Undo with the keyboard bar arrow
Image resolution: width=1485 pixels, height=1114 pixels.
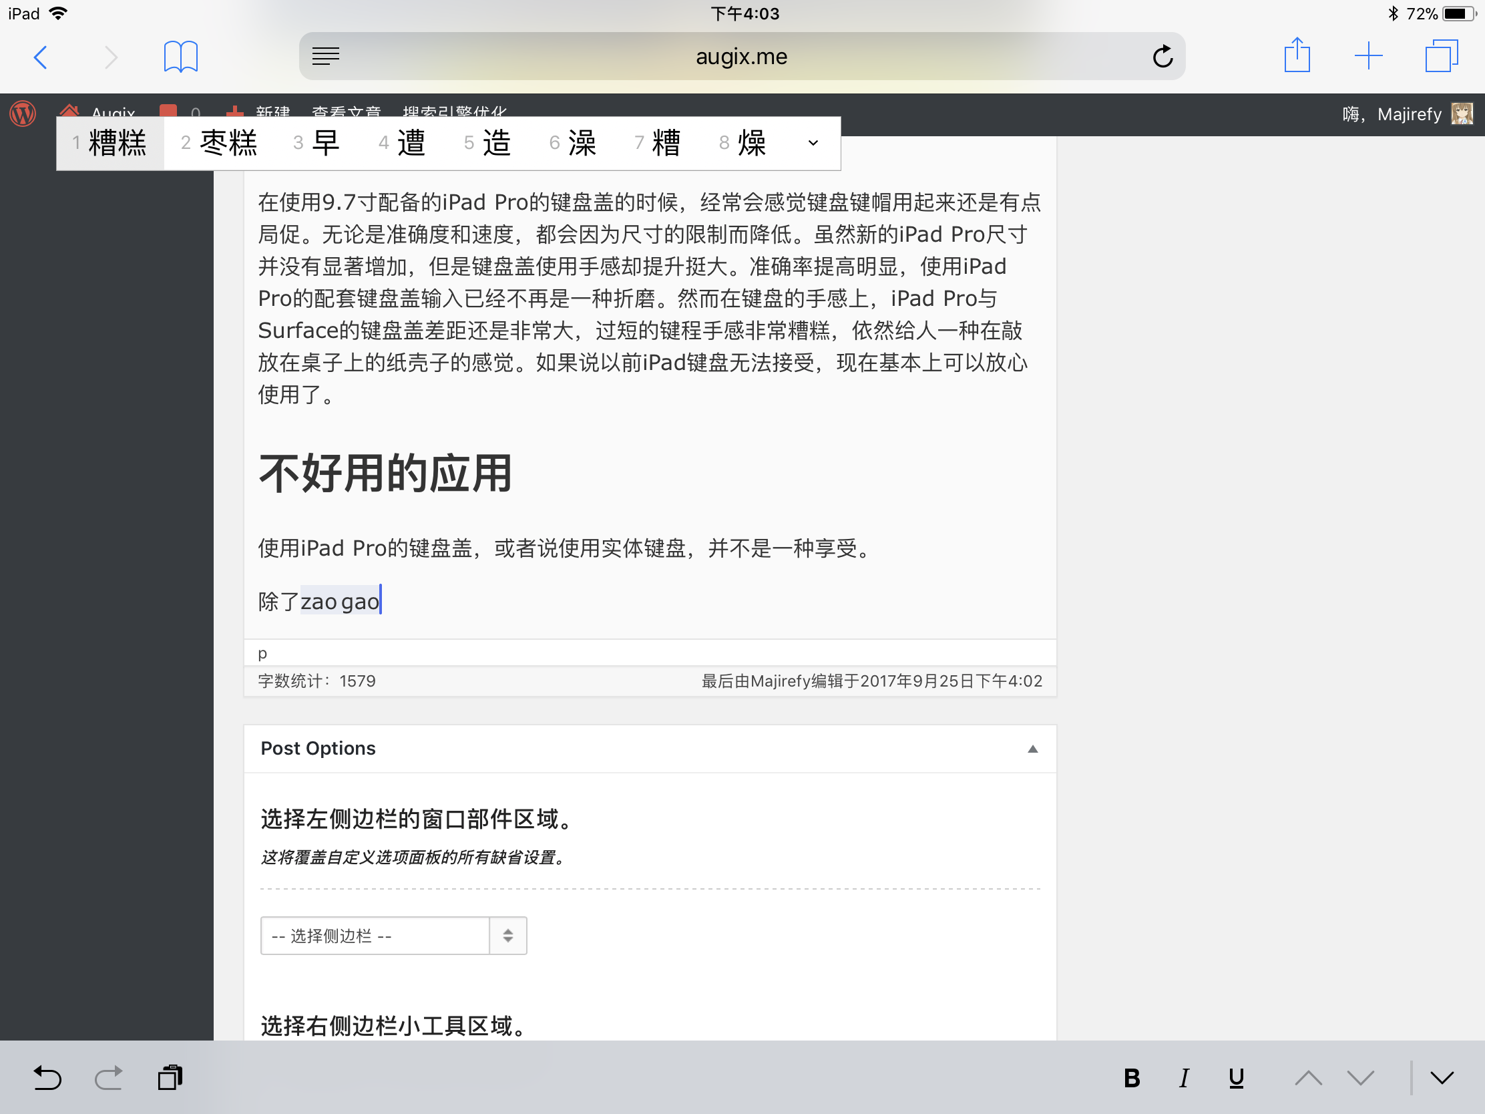(47, 1078)
